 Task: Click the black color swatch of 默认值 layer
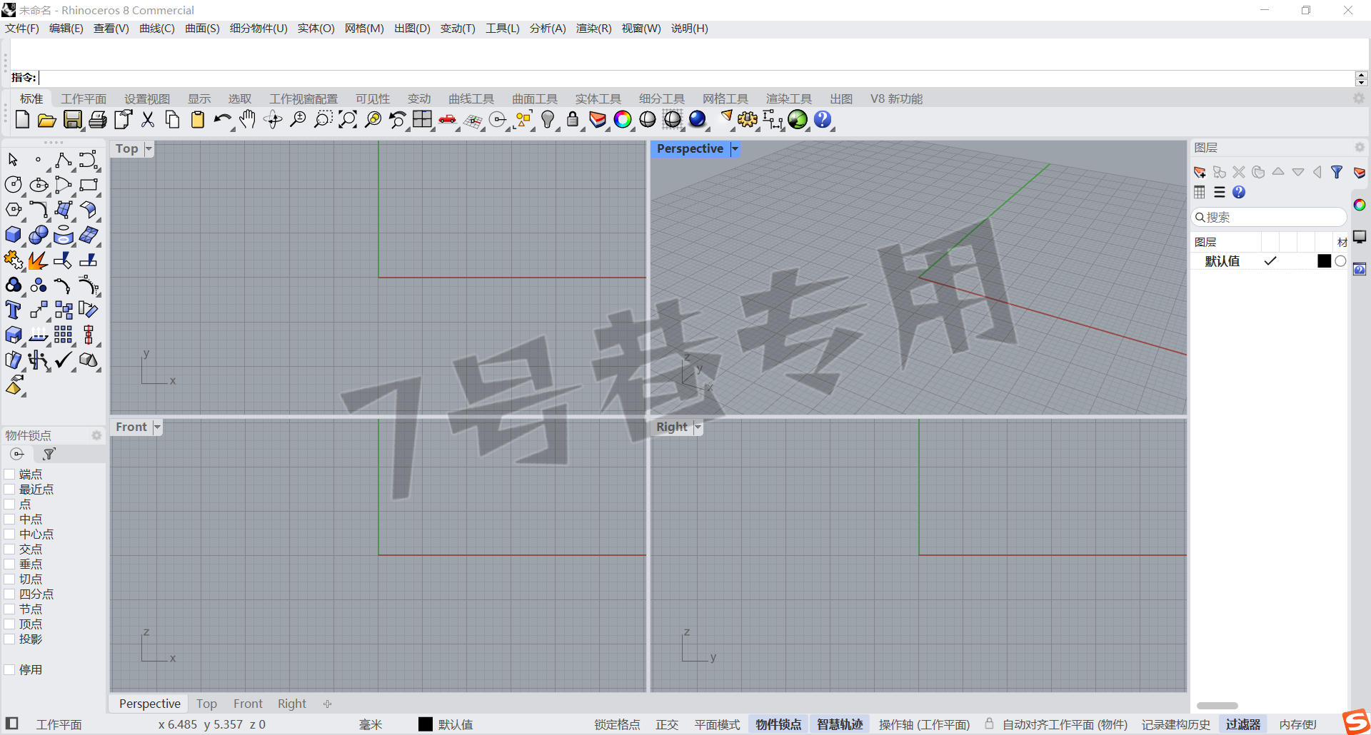click(1324, 261)
